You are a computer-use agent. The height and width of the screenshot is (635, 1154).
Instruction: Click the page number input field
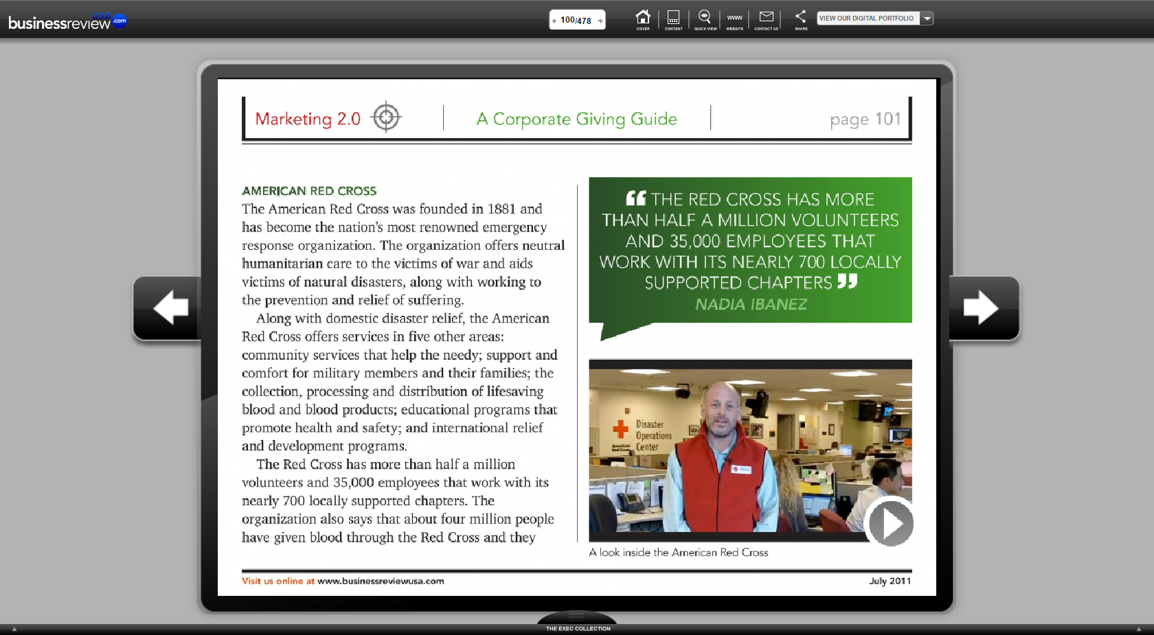click(x=576, y=21)
